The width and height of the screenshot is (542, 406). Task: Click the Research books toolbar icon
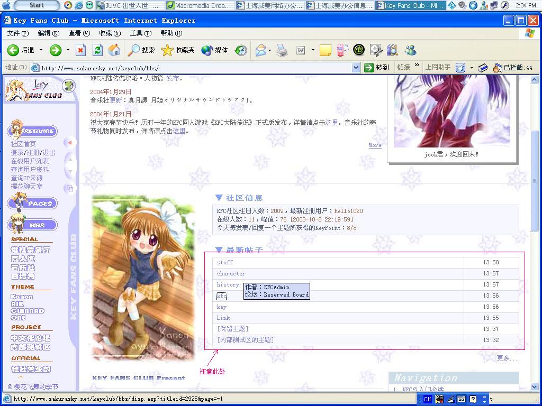click(392, 50)
